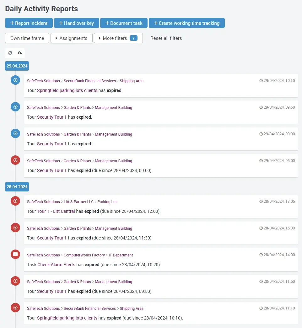Image resolution: width=302 pixels, height=328 pixels.
Task: Click the blue tour icon of the 09:50 entry
Action: pyautogui.click(x=15, y=107)
